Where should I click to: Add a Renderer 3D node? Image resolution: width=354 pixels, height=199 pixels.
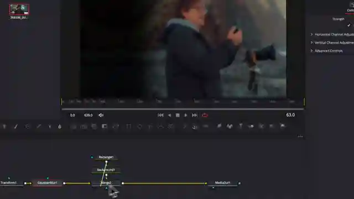283,127
